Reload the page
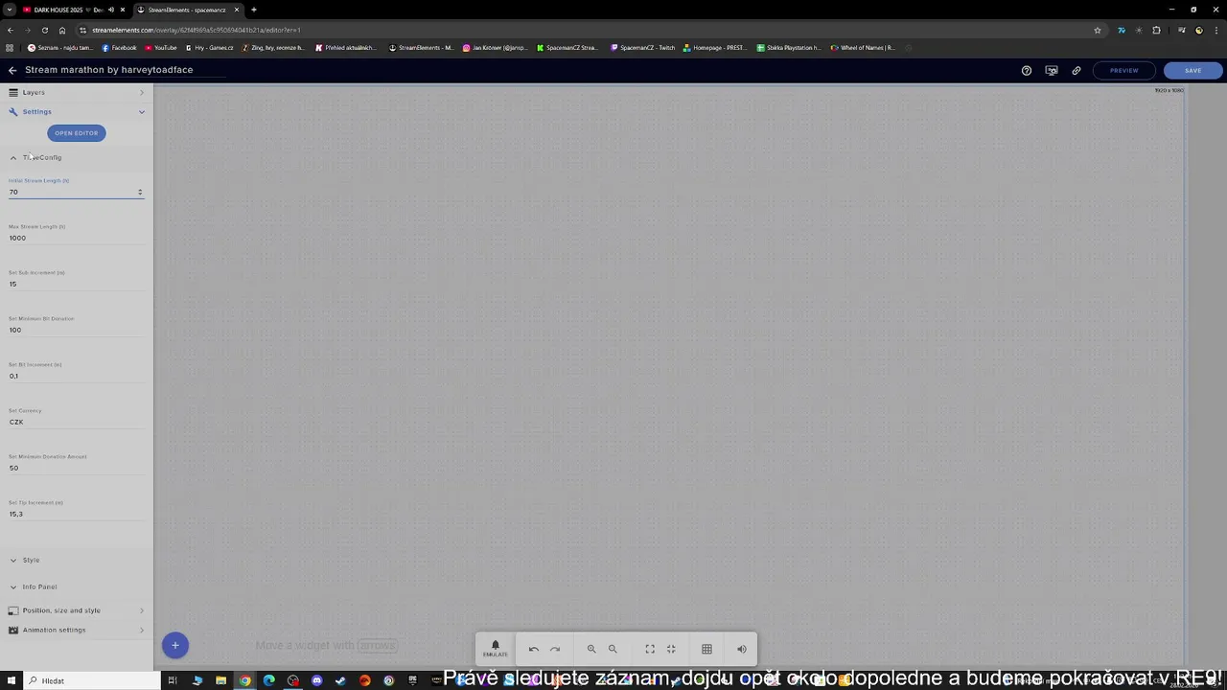The image size is (1227, 690). tap(44, 30)
